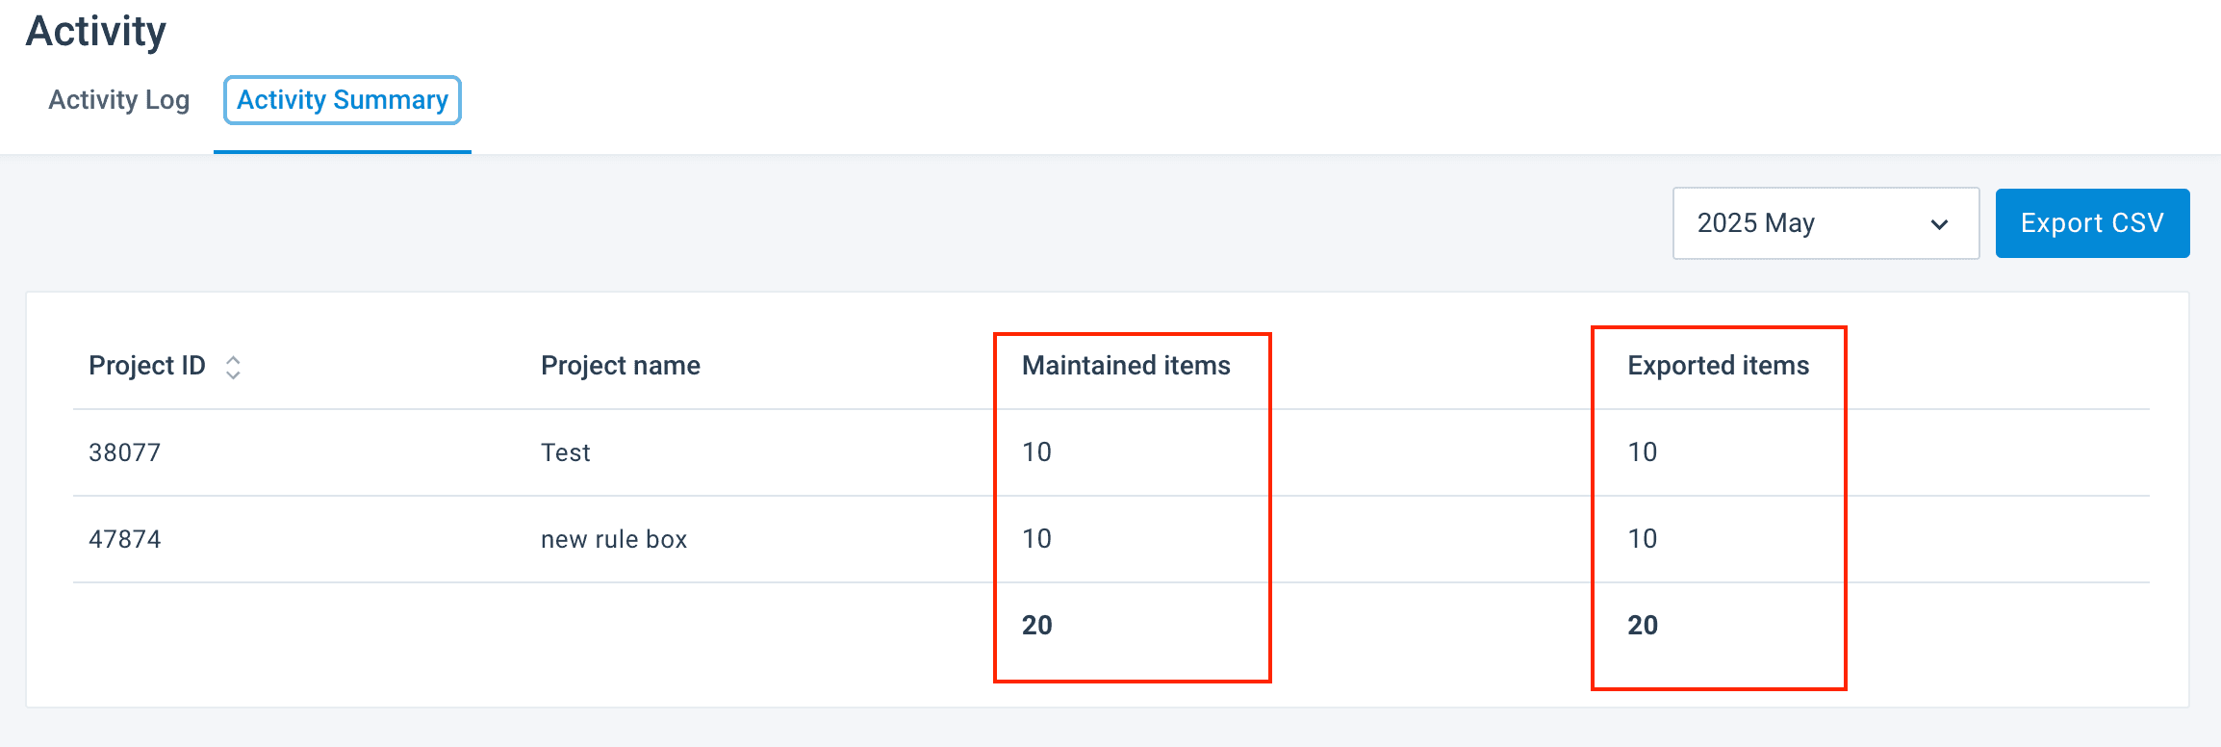Click the Project name column header
2221x747 pixels.
click(x=621, y=366)
